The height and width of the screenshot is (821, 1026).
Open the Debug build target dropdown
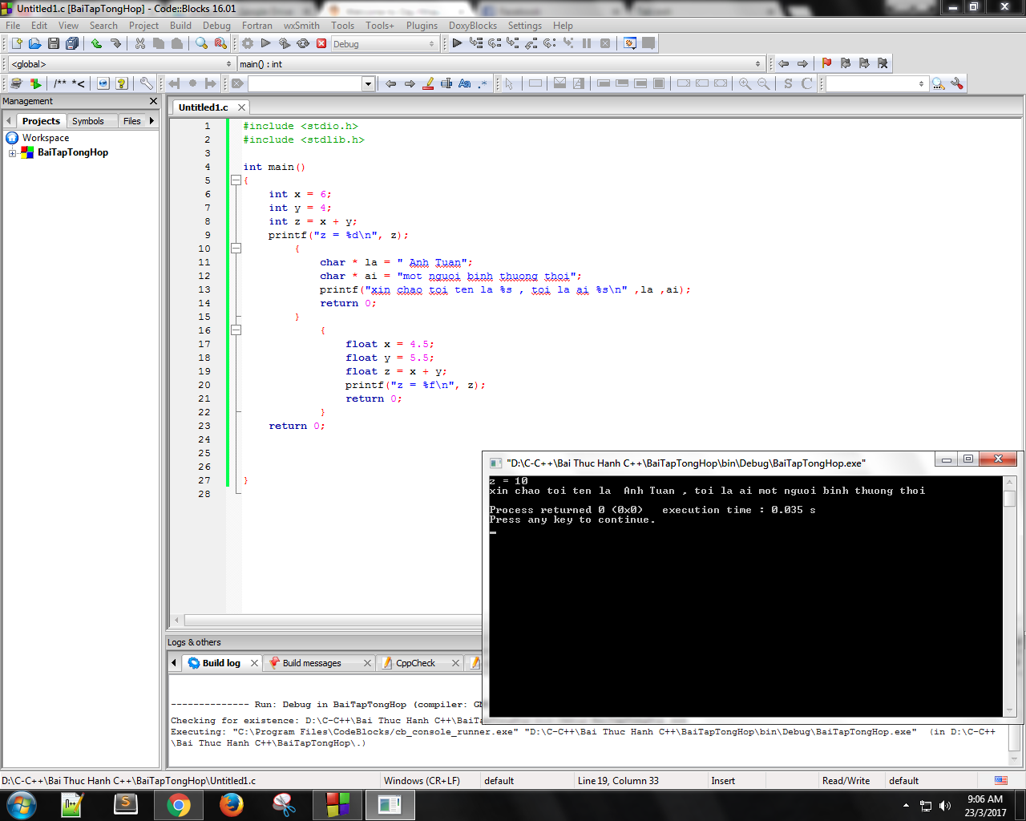[x=431, y=44]
